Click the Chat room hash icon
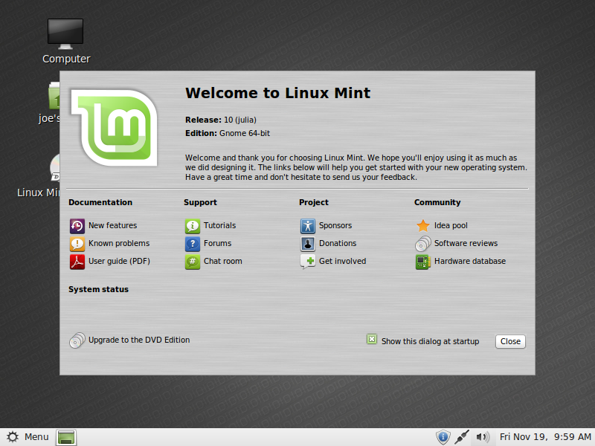This screenshot has width=595, height=446. 192,262
